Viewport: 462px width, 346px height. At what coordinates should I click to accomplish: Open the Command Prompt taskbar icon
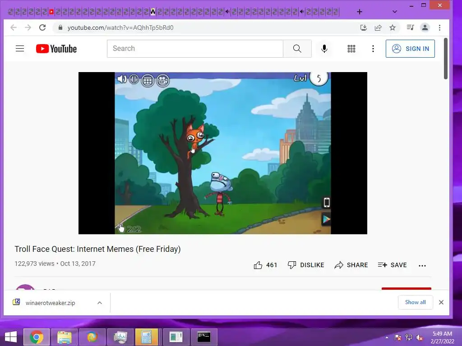(204, 337)
